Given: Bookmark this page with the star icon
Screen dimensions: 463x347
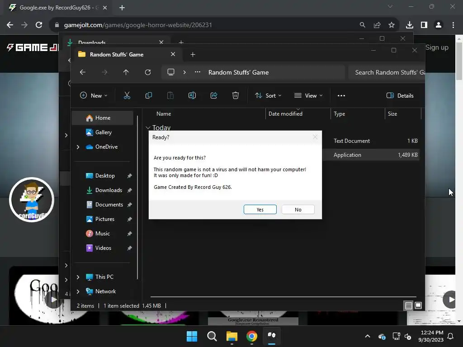Looking at the screenshot, I should click(x=391, y=25).
